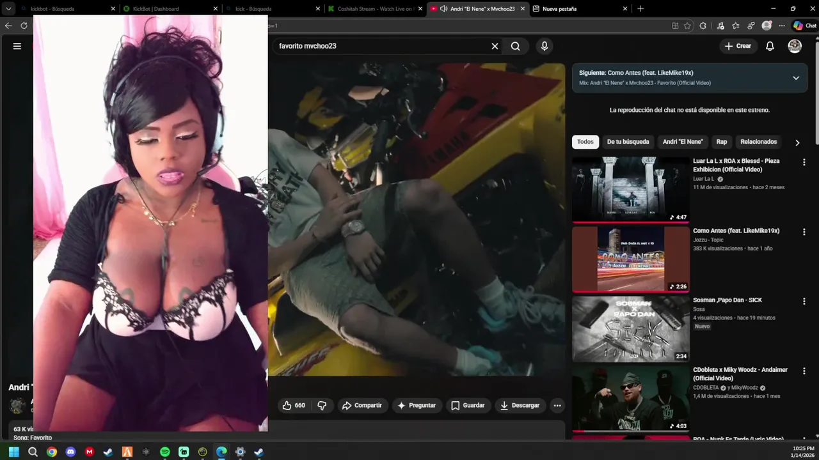Open options menu for Pieza Exhibicion video
Screen dimensions: 819x460
(x=804, y=162)
